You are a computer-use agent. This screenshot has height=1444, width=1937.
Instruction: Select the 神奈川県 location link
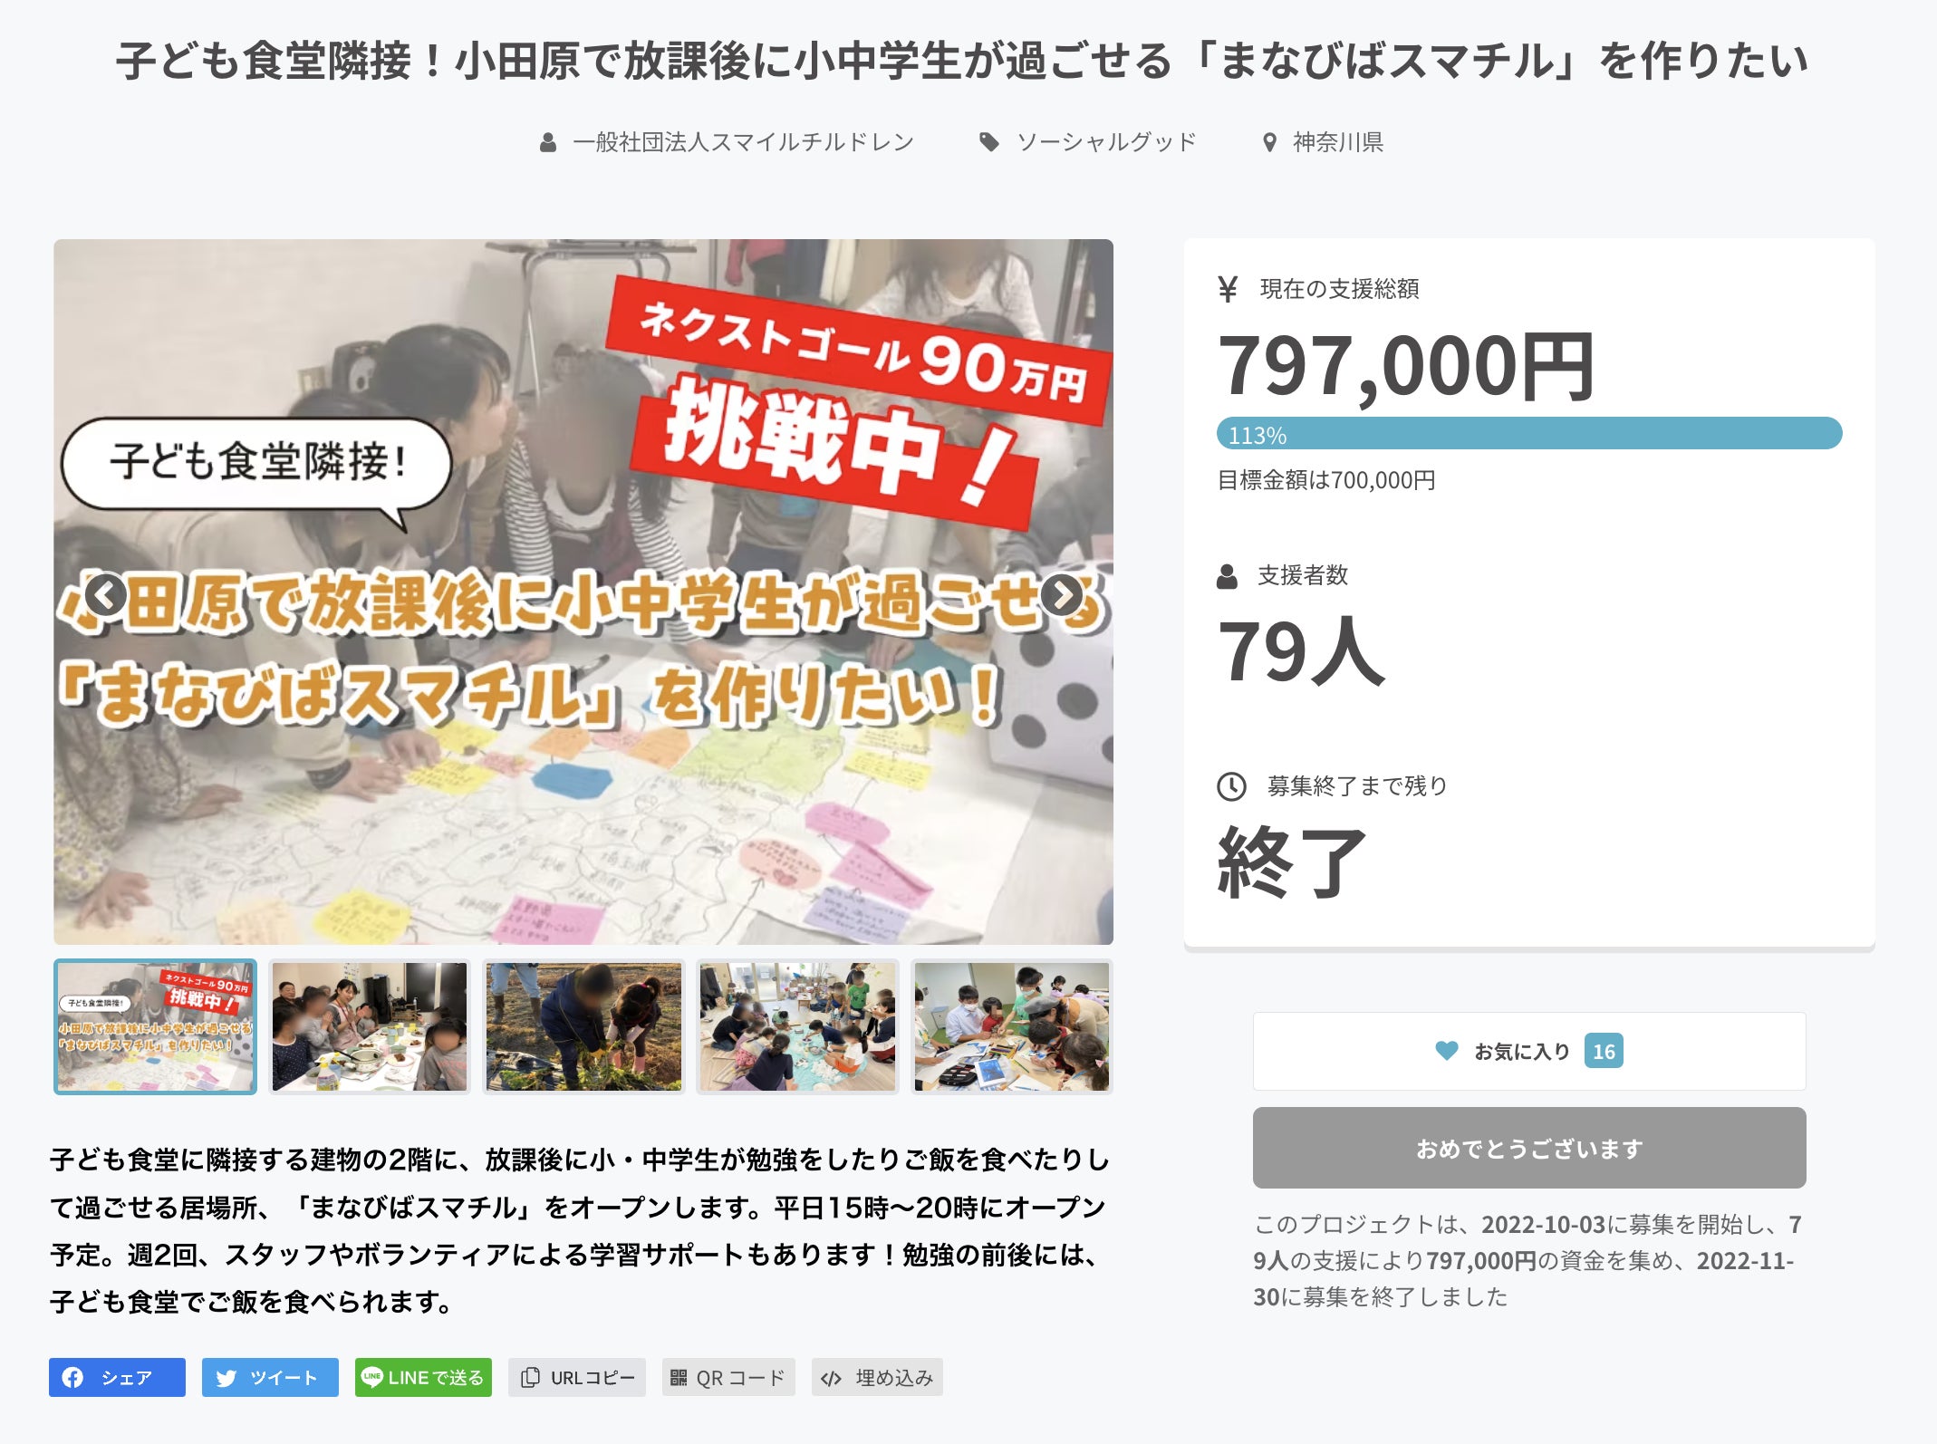pos(1337,142)
